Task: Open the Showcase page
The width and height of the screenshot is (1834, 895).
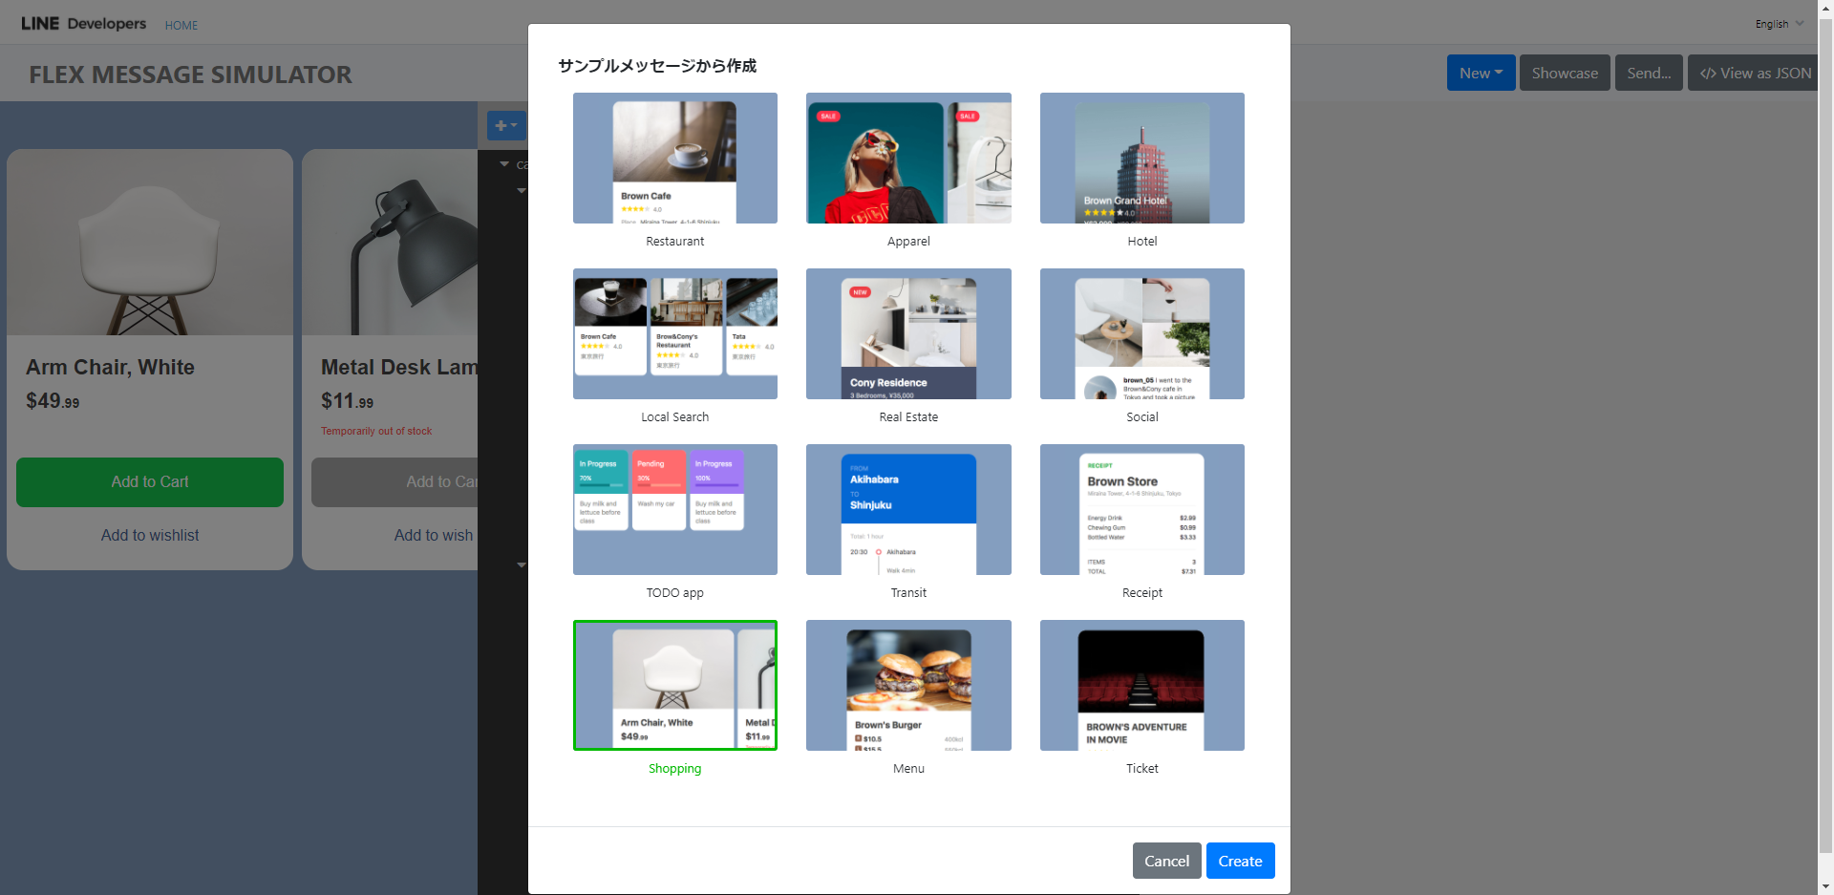Action: pos(1564,73)
